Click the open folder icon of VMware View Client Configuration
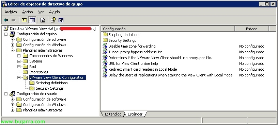This screenshot has height=125, width=278. click(x=25, y=77)
